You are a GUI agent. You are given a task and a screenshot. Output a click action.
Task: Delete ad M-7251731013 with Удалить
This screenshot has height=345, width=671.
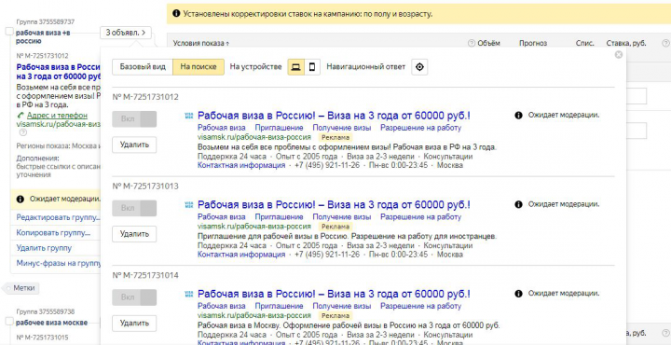click(134, 234)
